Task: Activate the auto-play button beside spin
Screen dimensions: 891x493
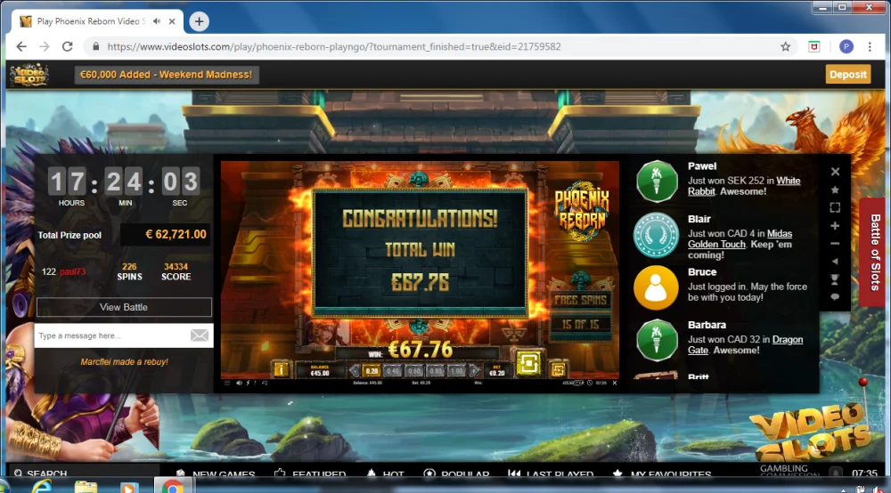Action: (558, 370)
